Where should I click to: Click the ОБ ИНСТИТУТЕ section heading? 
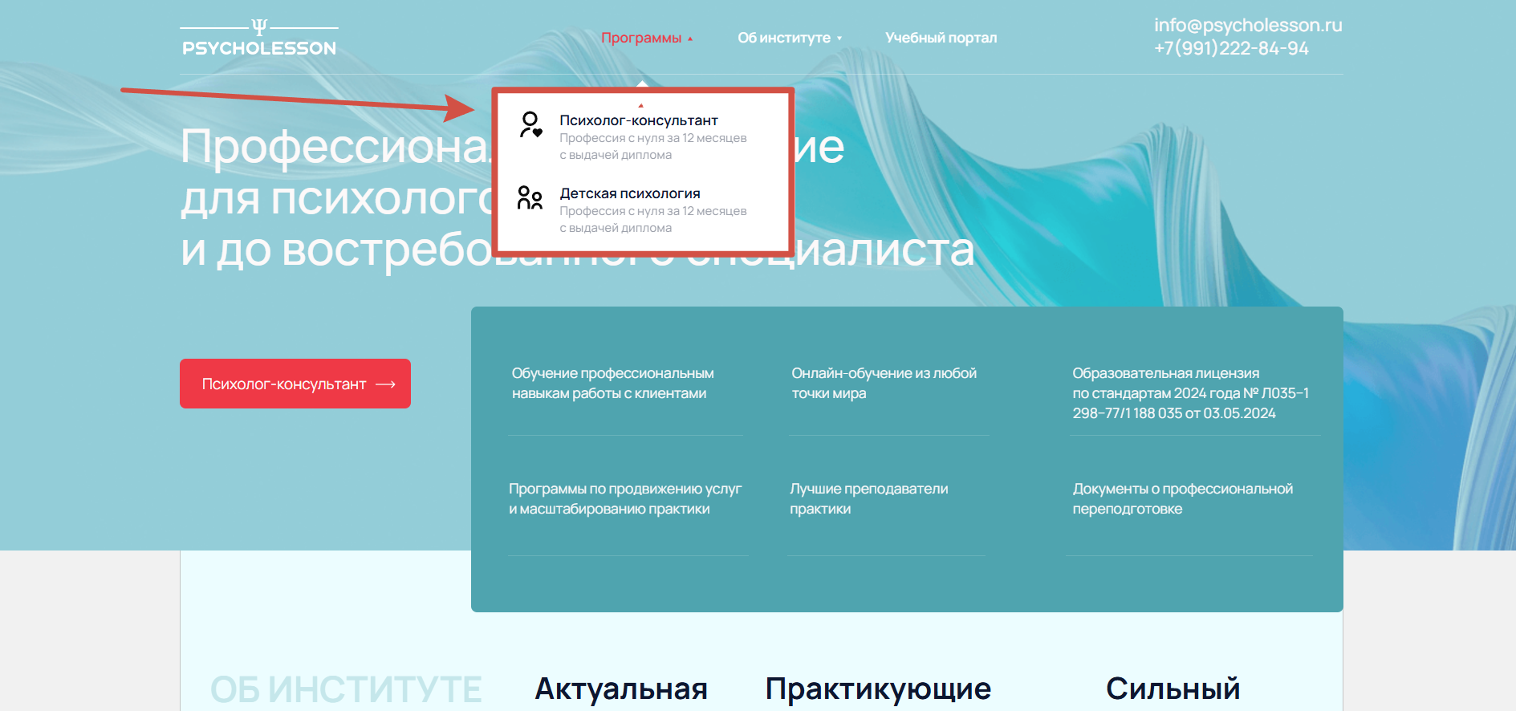pyautogui.click(x=346, y=689)
